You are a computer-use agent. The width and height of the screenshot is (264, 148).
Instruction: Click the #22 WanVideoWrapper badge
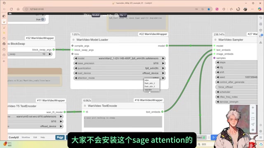pyautogui.click(x=153, y=34)
